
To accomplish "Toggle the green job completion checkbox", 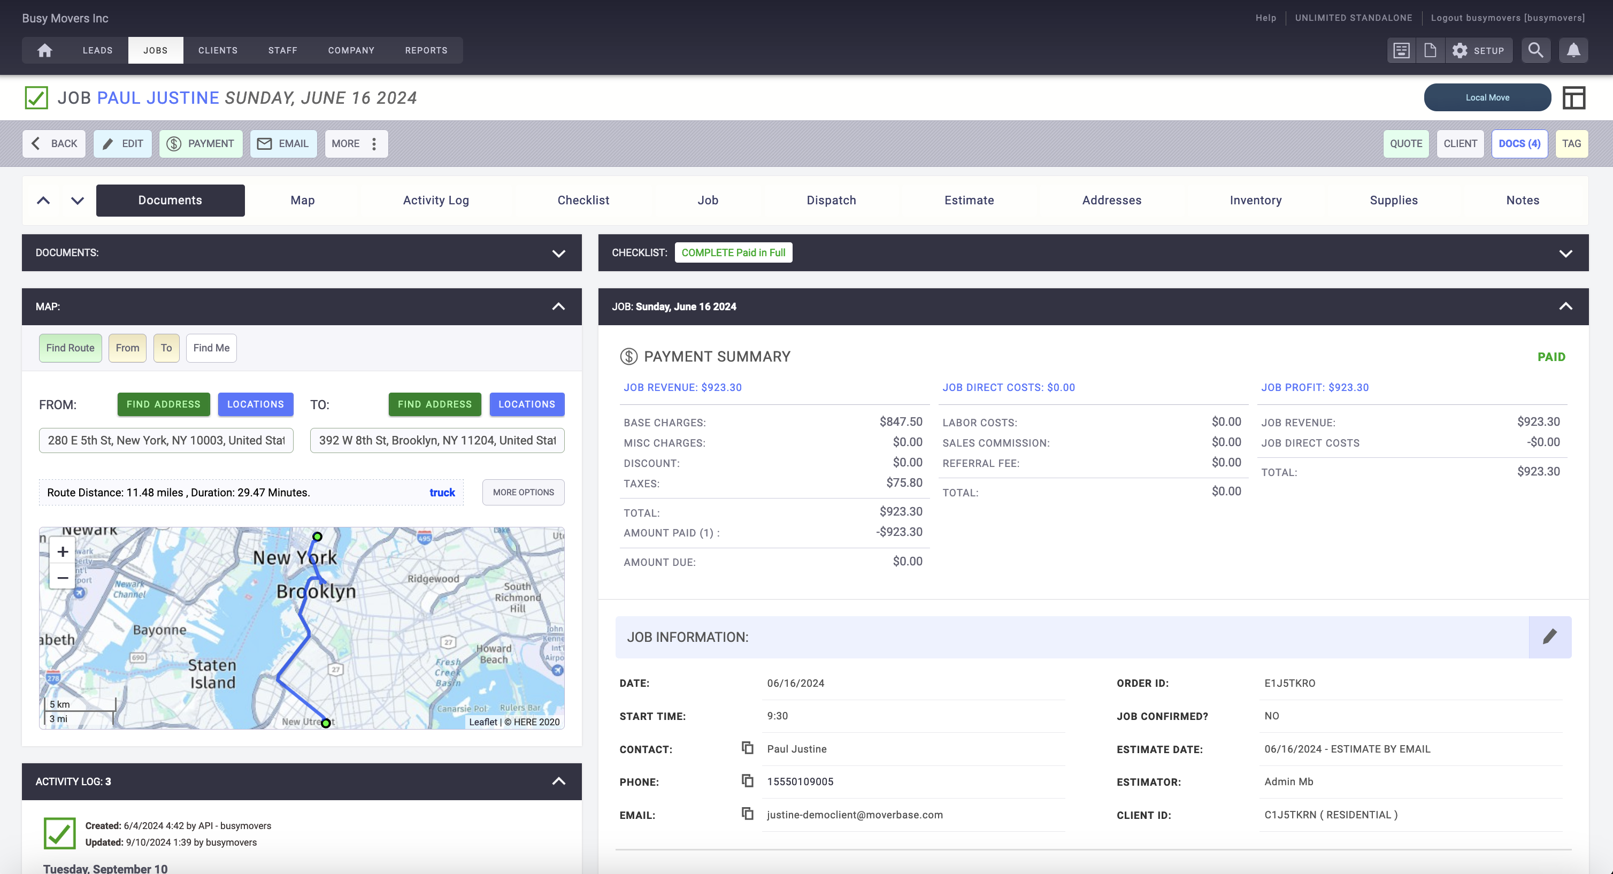I will [x=36, y=98].
